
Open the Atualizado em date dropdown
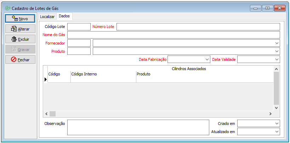click(x=277, y=131)
